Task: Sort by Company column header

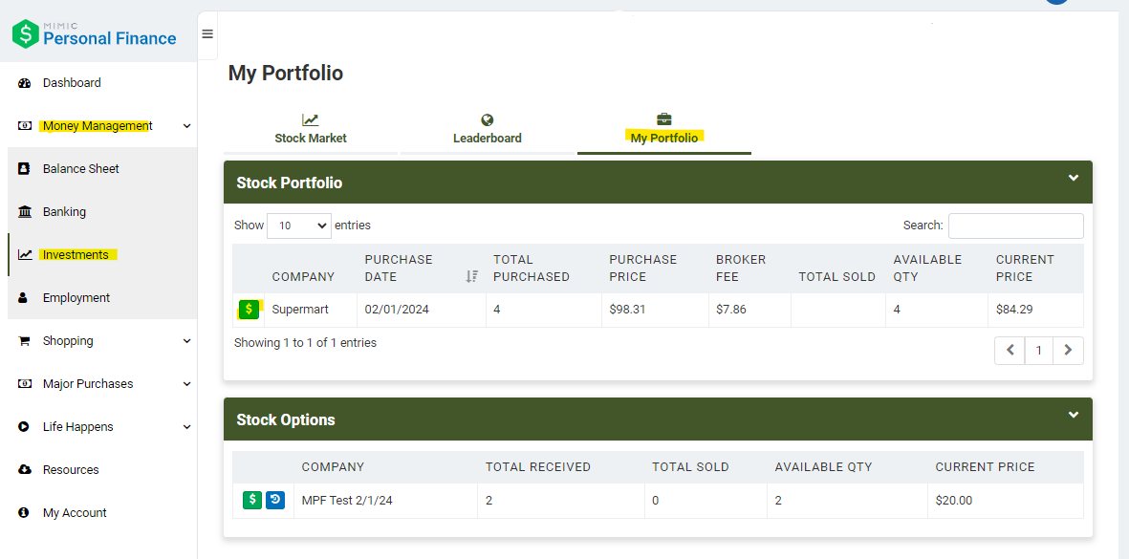Action: tap(311, 269)
